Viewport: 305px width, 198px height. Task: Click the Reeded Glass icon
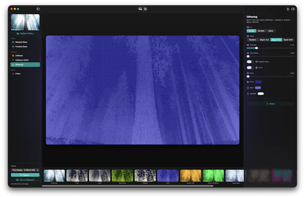click(13, 42)
